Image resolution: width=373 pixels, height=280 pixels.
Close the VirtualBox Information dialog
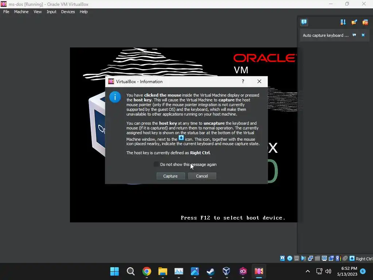tap(259, 81)
